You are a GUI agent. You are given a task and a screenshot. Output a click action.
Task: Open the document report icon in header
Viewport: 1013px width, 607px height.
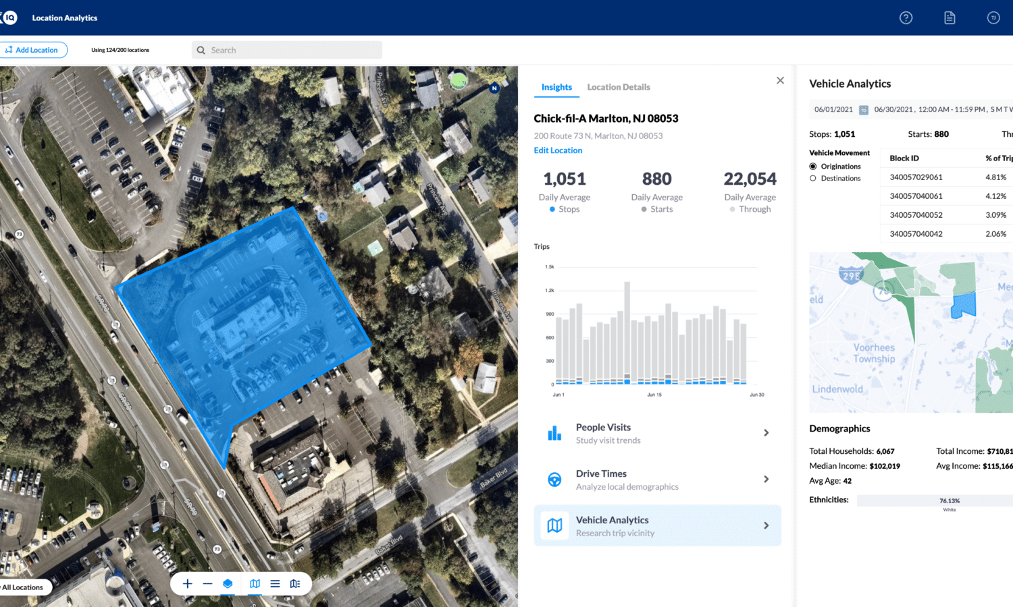[950, 18]
